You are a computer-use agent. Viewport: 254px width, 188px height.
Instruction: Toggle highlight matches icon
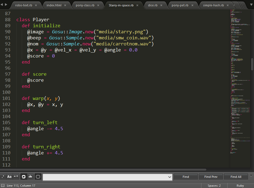38,177
